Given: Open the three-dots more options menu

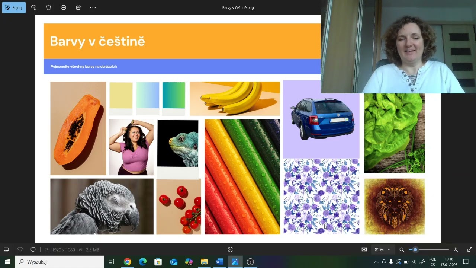Looking at the screenshot, I should pos(93,7).
